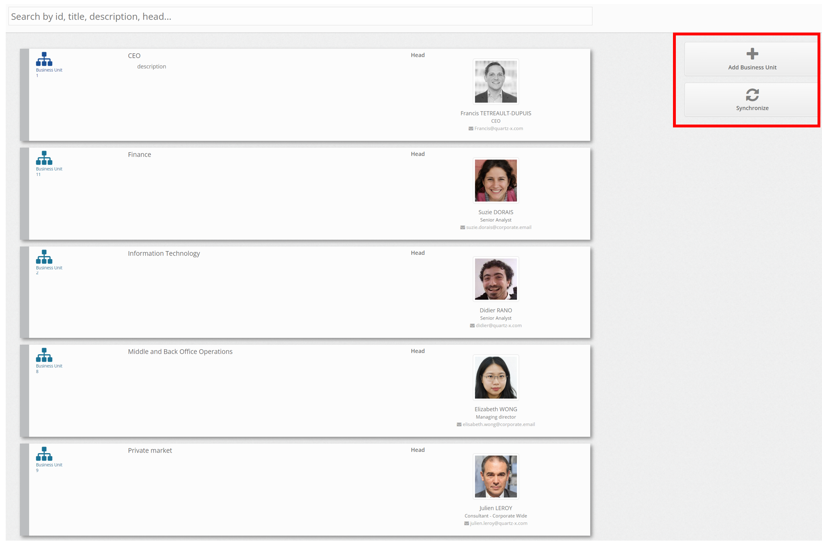Click Julien LEROY's portrait thumbnail

pyautogui.click(x=495, y=477)
